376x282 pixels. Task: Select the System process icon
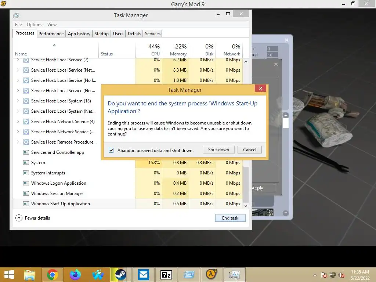[26, 163]
